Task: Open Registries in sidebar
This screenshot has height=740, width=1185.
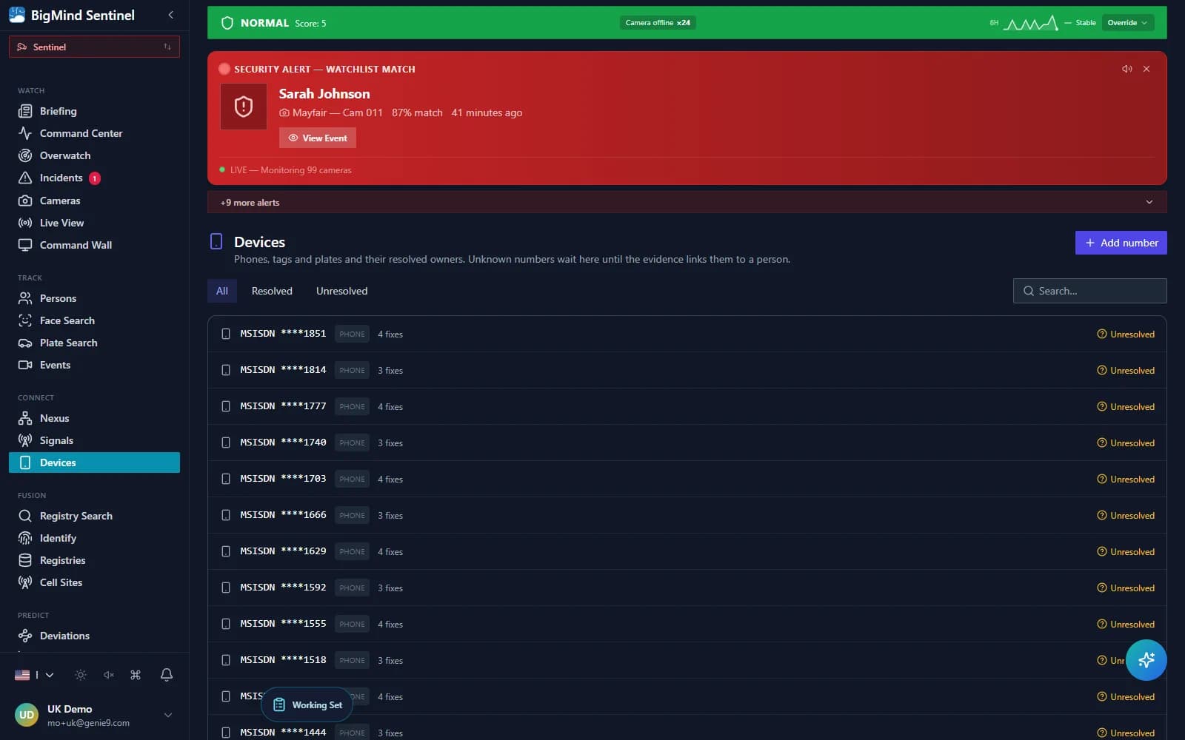Action: click(x=94, y=560)
